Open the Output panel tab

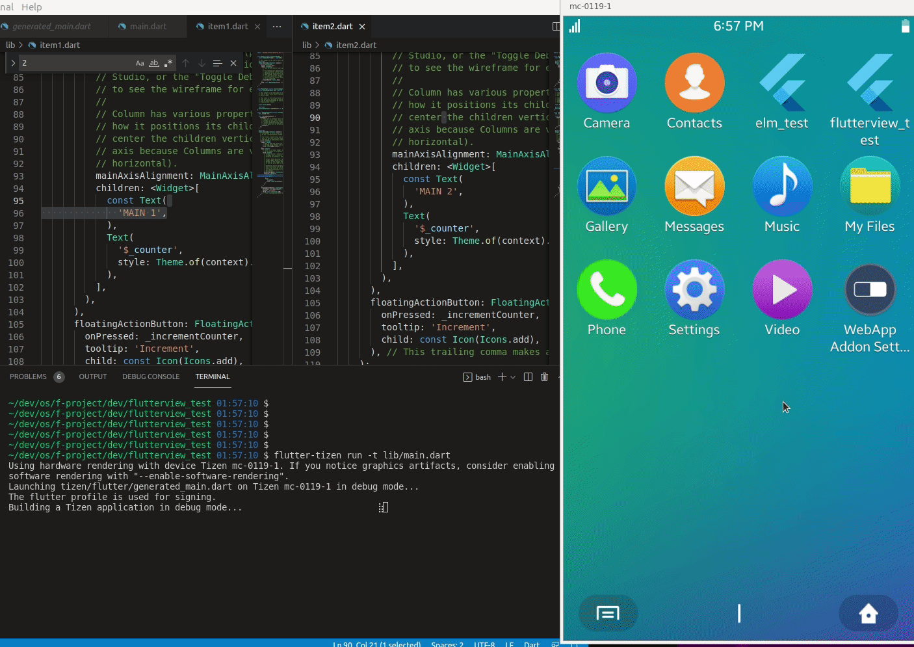tap(93, 376)
